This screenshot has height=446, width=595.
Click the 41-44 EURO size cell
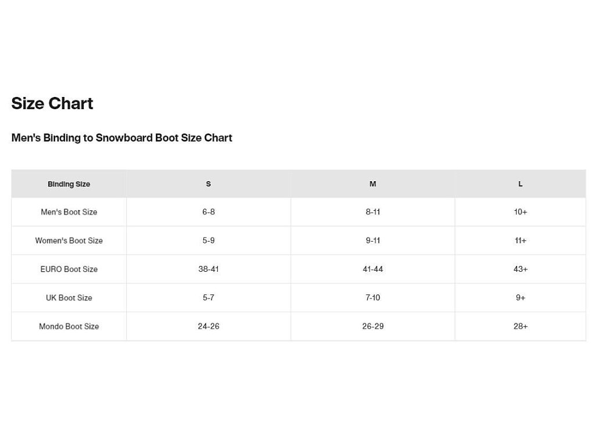click(x=372, y=269)
